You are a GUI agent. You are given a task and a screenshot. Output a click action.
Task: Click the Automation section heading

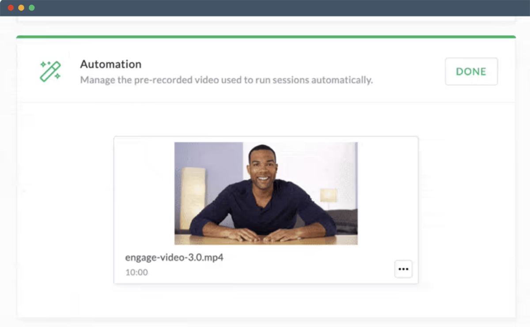point(110,64)
